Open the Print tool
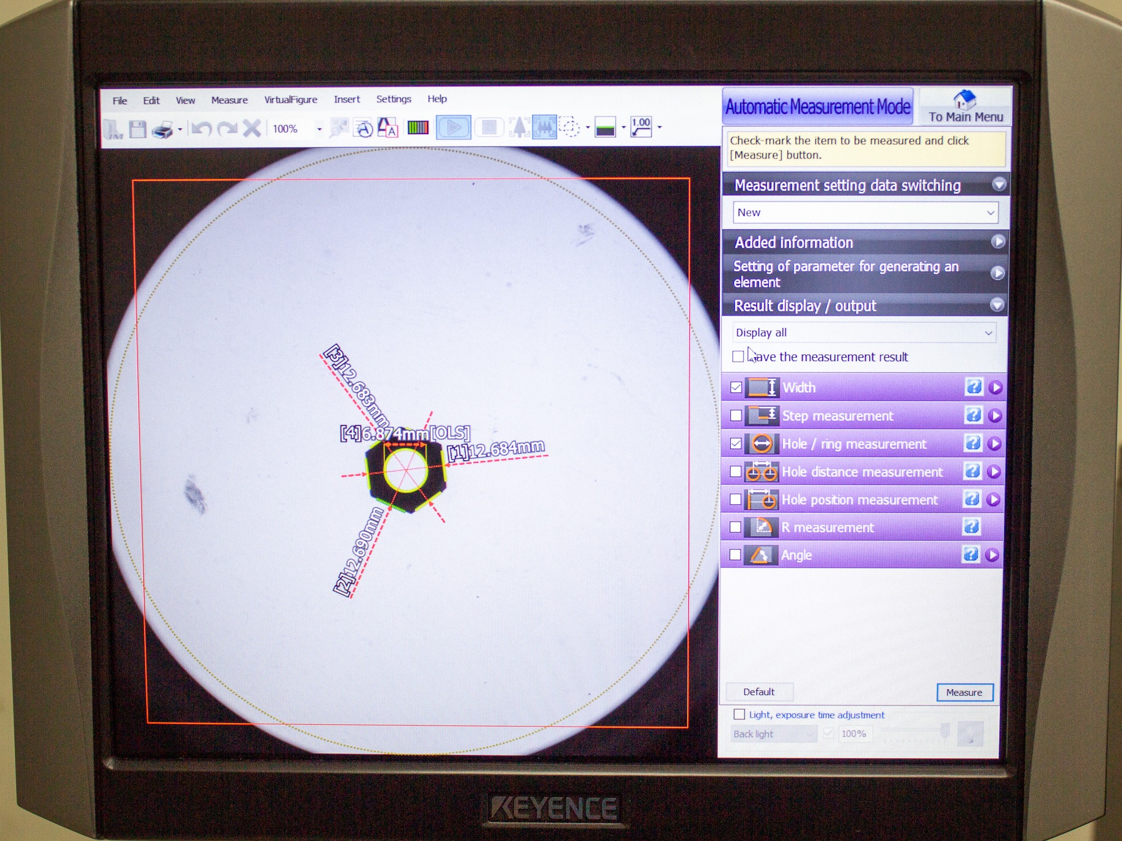 pyautogui.click(x=163, y=129)
